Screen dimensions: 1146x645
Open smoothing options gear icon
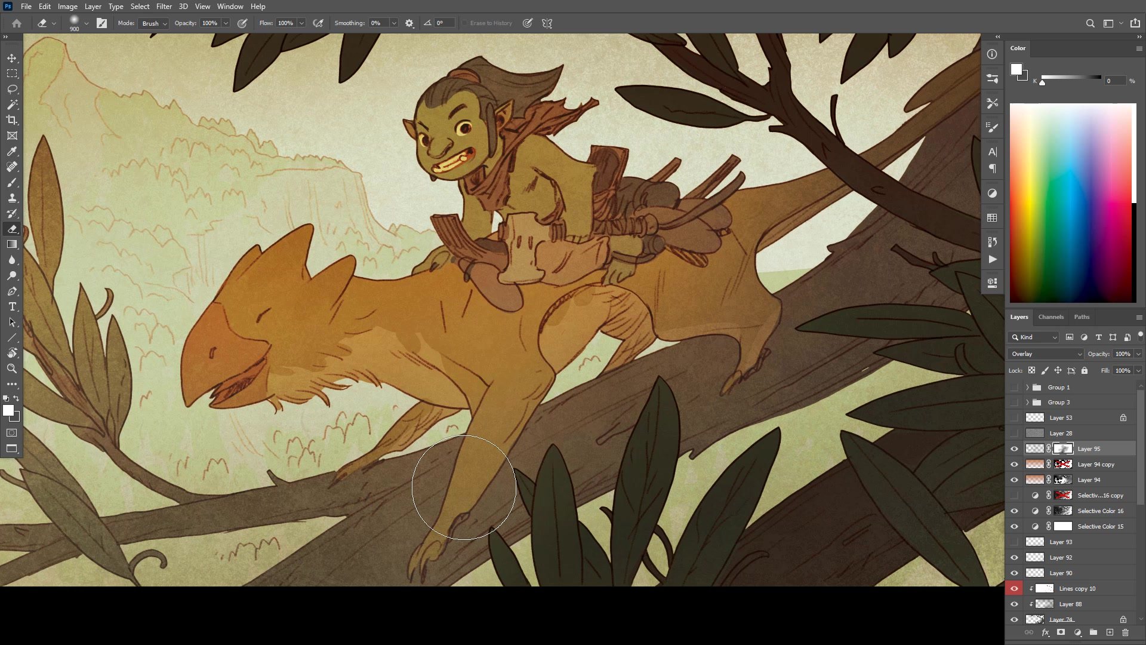[x=409, y=23]
